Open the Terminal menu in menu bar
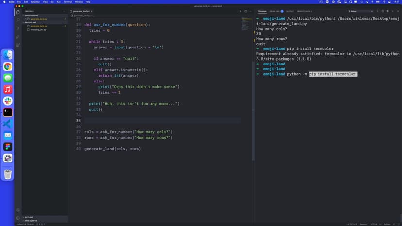 (67, 2)
